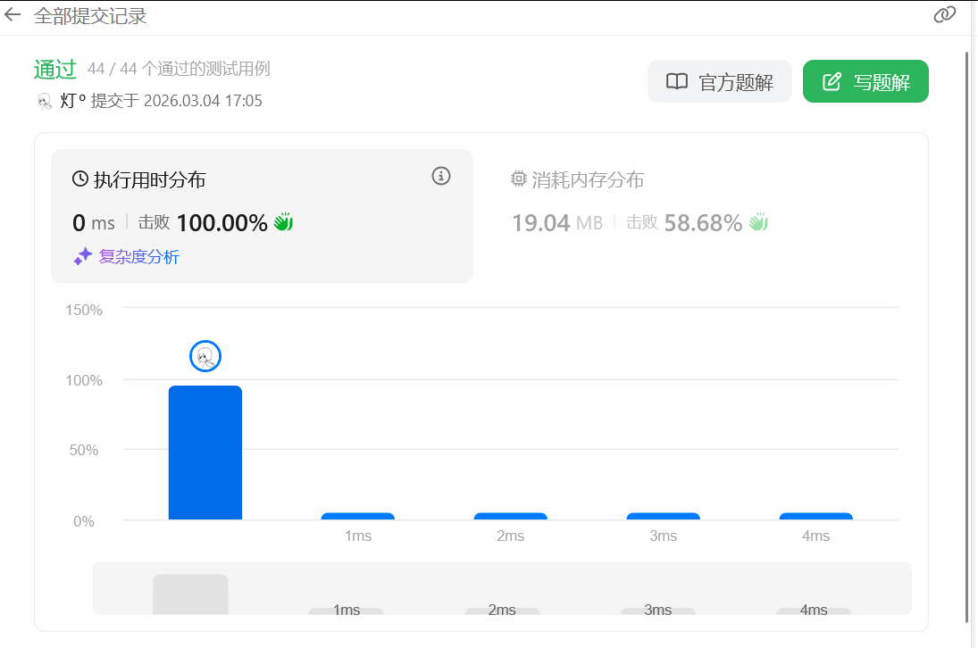Open the 复杂度分析 link text
The height and width of the screenshot is (648, 978).
click(x=138, y=257)
